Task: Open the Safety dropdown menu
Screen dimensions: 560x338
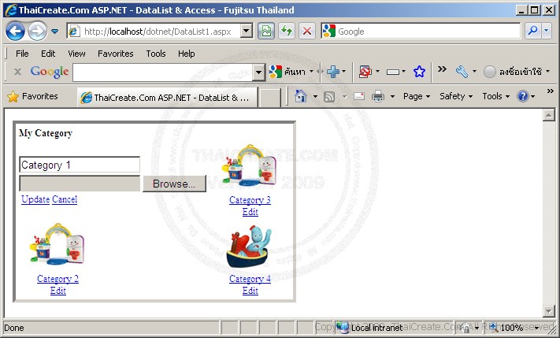Action: (456, 96)
